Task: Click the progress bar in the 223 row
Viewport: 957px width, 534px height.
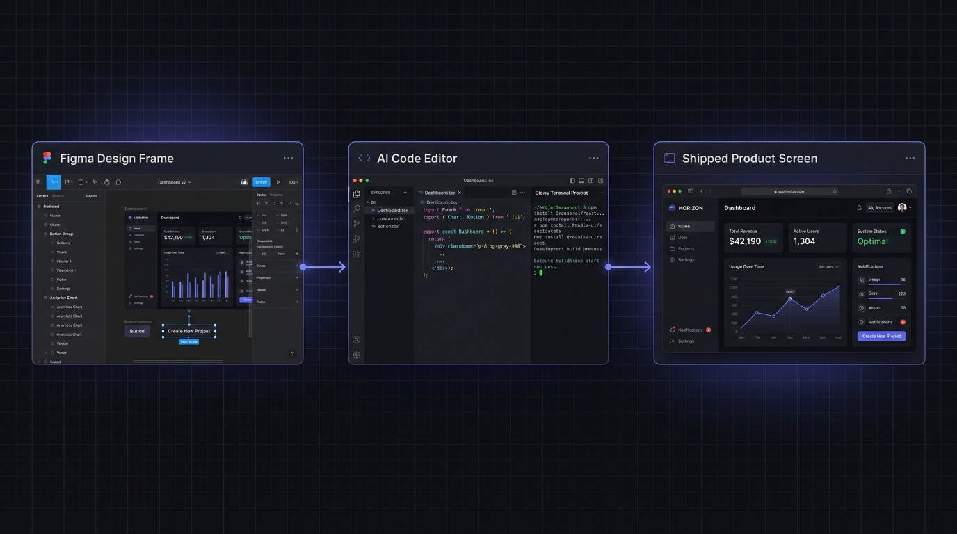Action: [887, 298]
